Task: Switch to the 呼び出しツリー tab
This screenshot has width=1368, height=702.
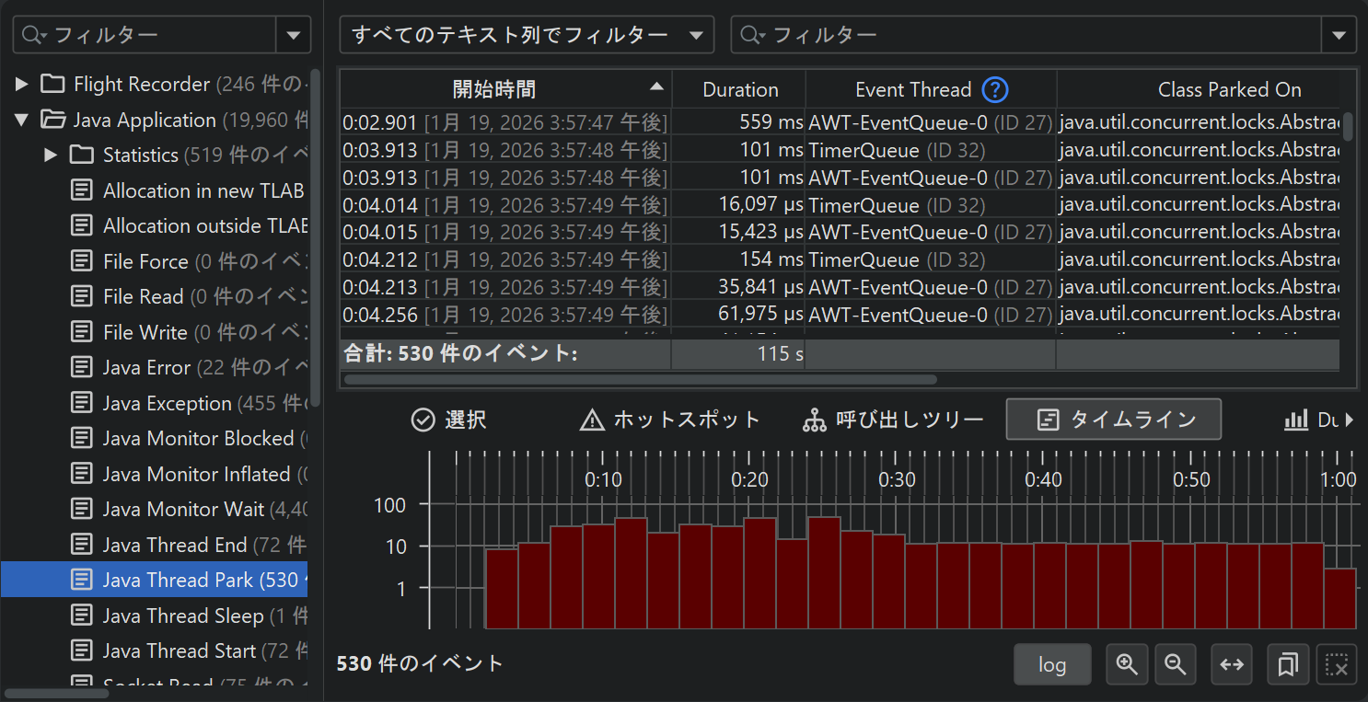Action: point(893,420)
